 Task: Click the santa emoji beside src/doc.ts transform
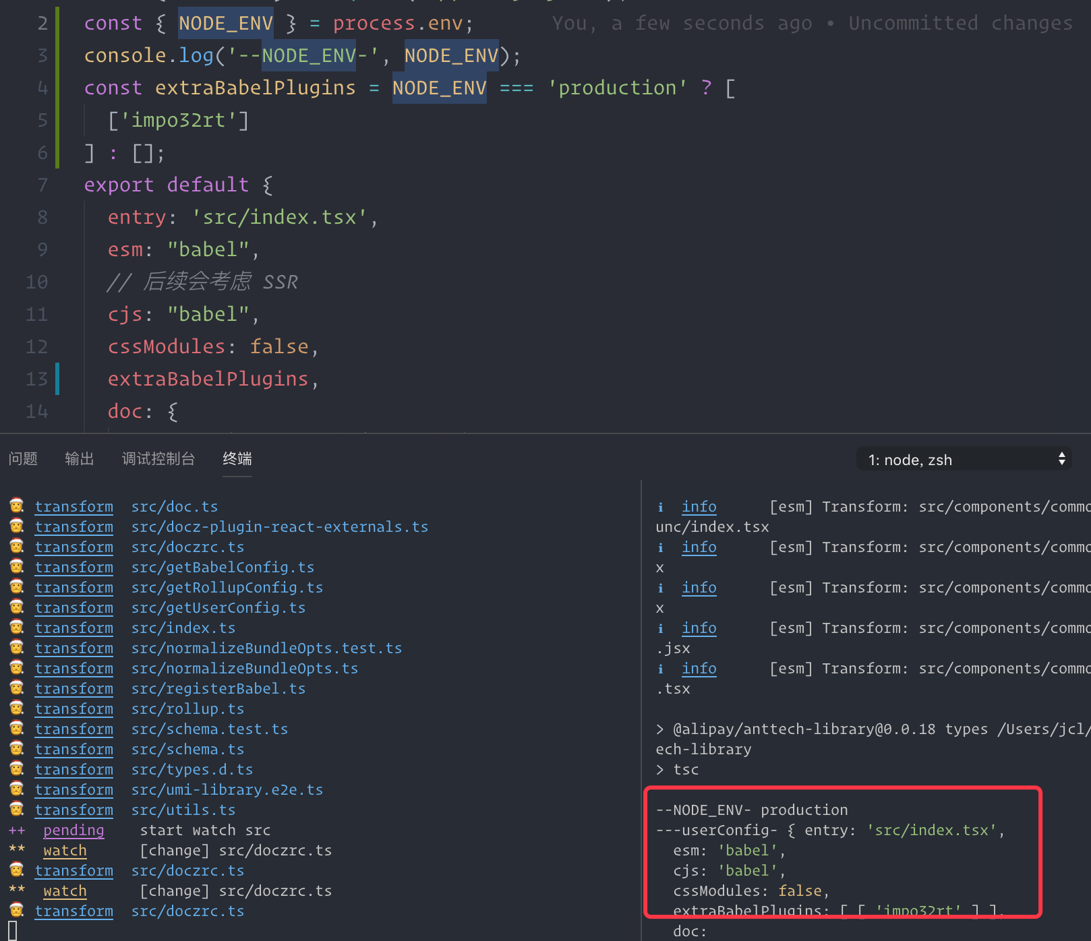16,505
